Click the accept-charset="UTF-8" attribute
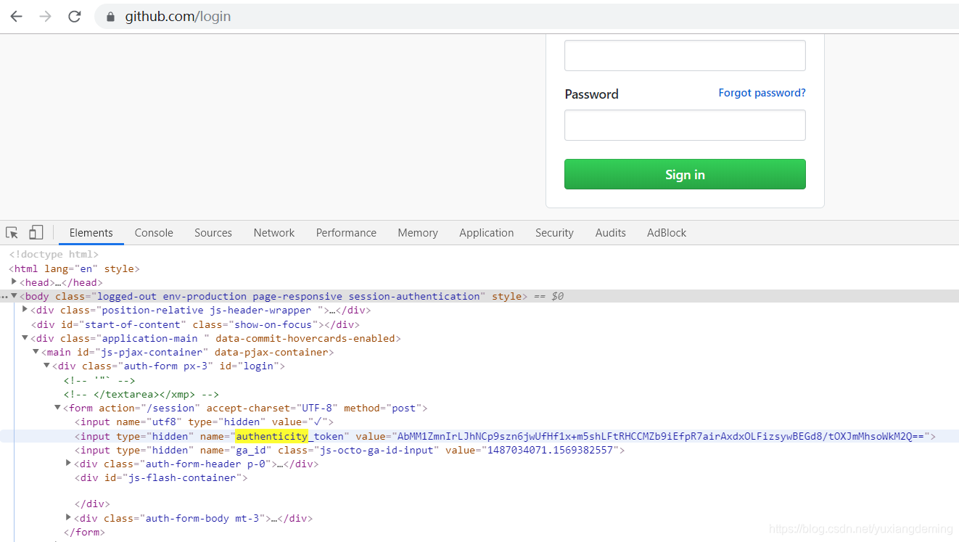 (272, 408)
